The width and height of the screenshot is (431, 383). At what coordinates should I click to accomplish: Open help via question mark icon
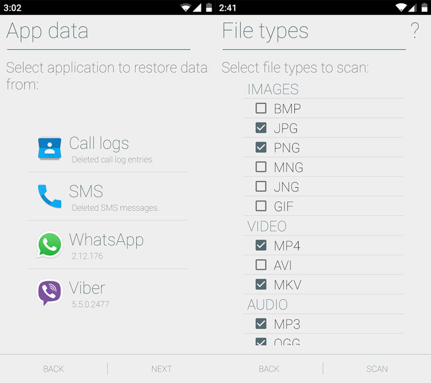[415, 30]
